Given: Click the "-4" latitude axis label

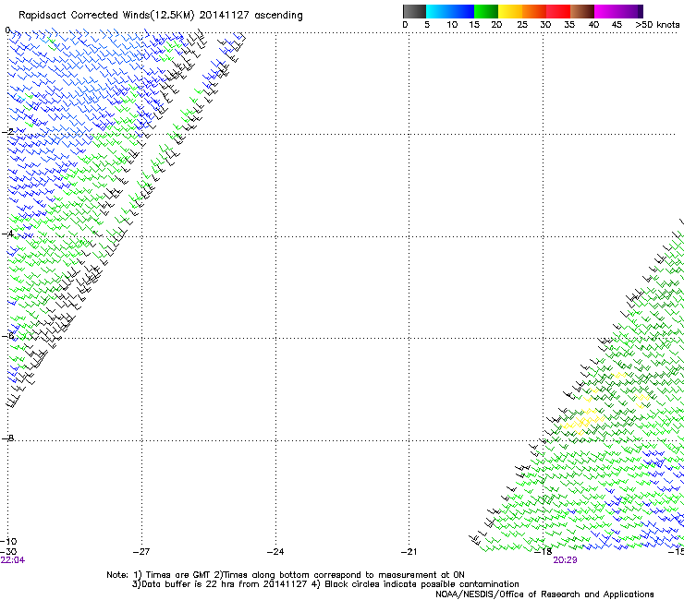Looking at the screenshot, I should 7,234.
